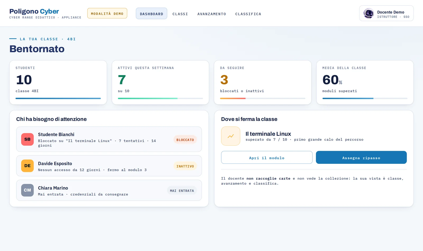Click 'moduli superati' caption
Image resolution: width=423 pixels, height=251 pixels.
[x=339, y=91]
